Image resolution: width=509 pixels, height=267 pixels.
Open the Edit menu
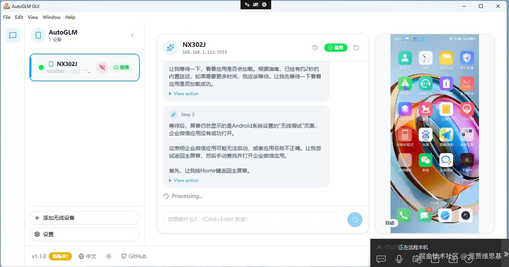(19, 17)
